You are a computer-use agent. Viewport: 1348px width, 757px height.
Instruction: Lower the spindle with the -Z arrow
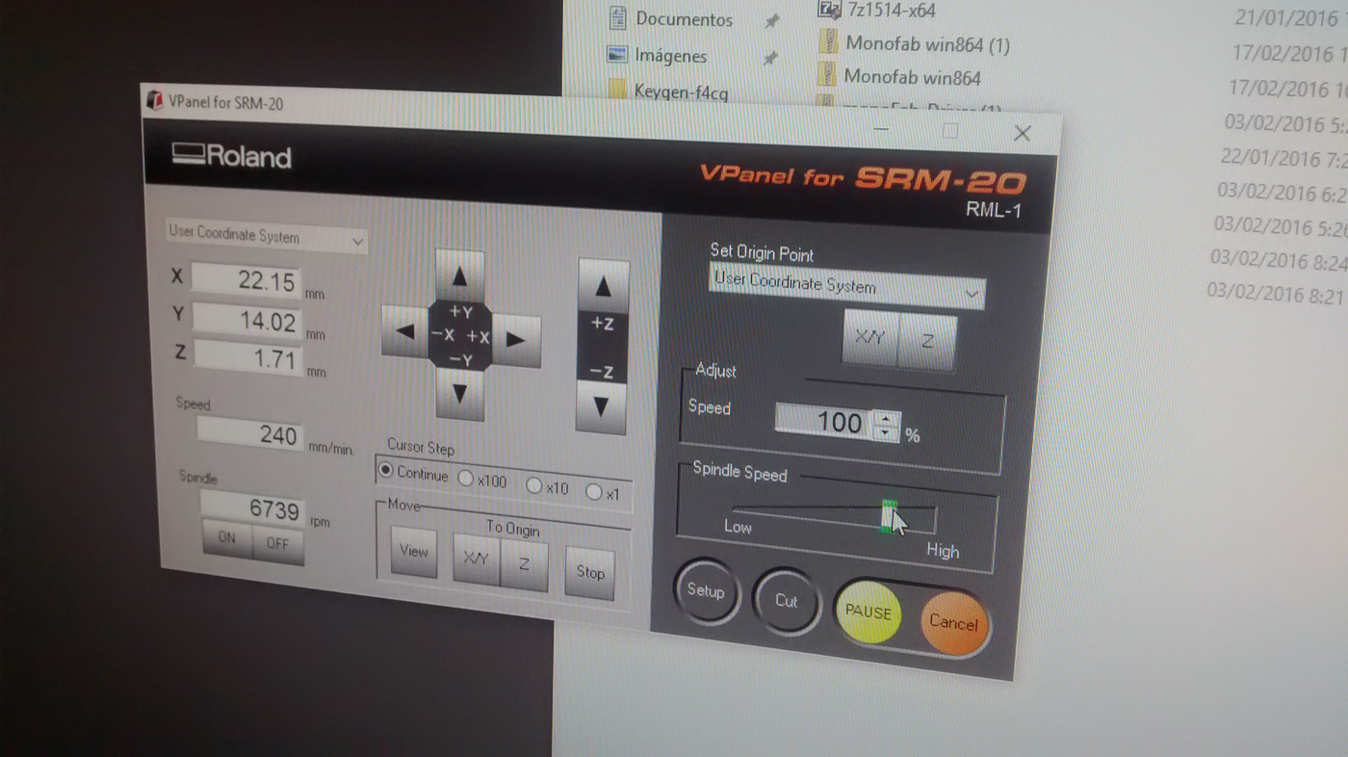[x=602, y=407]
